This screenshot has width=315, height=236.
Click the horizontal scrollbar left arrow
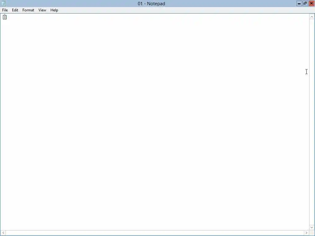pos(3,233)
